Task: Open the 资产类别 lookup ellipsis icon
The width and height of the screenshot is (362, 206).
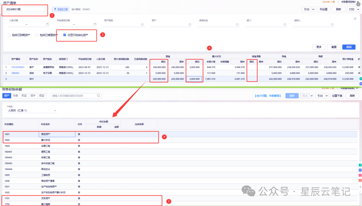Action: [142, 24]
